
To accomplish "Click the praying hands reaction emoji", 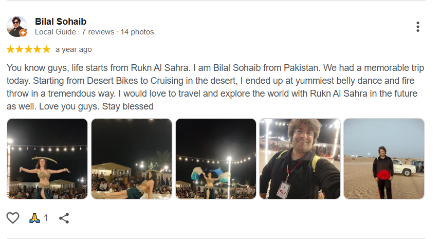I will tap(35, 218).
